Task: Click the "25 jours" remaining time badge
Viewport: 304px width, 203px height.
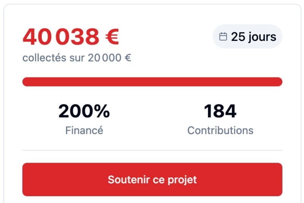Action: point(248,37)
